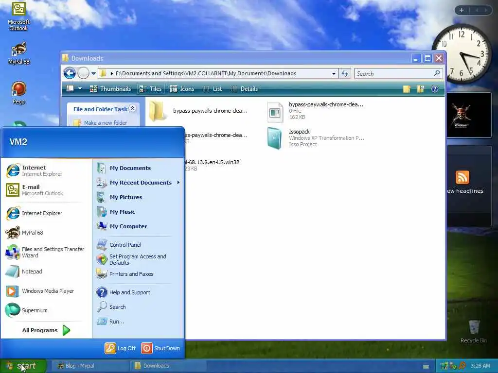Image resolution: width=498 pixels, height=373 pixels.
Task: Click the search magnifier icon
Action: (x=437, y=73)
